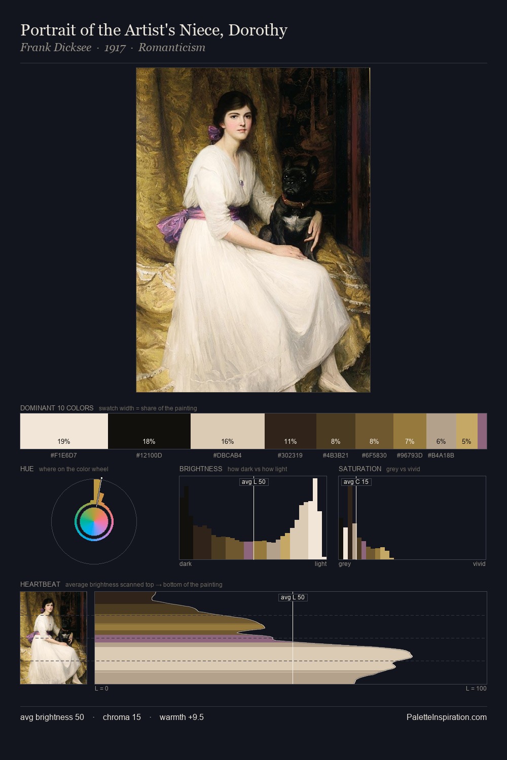
Task: Click the BRIGHTNESS section heading
Action: point(201,469)
